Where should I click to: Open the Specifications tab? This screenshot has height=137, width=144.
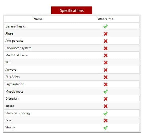(72, 10)
